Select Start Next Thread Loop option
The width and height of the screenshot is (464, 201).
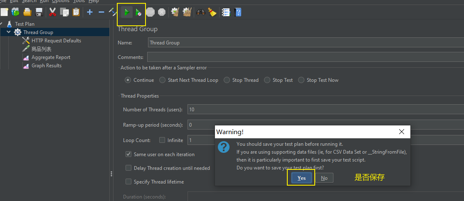point(162,80)
